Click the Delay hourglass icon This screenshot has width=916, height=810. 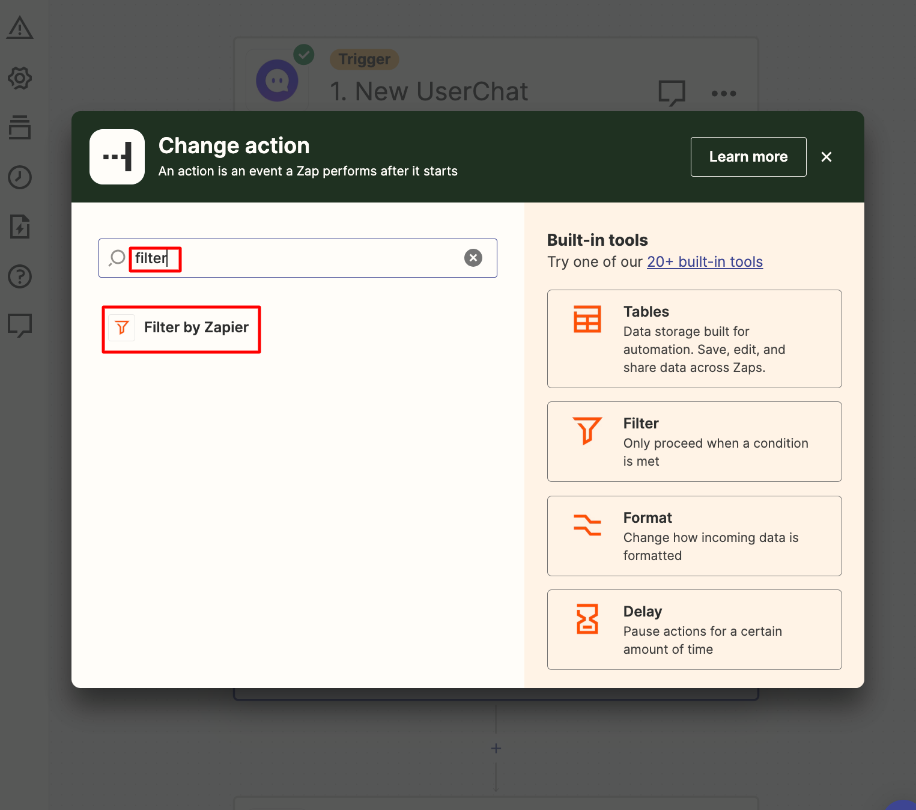[587, 619]
